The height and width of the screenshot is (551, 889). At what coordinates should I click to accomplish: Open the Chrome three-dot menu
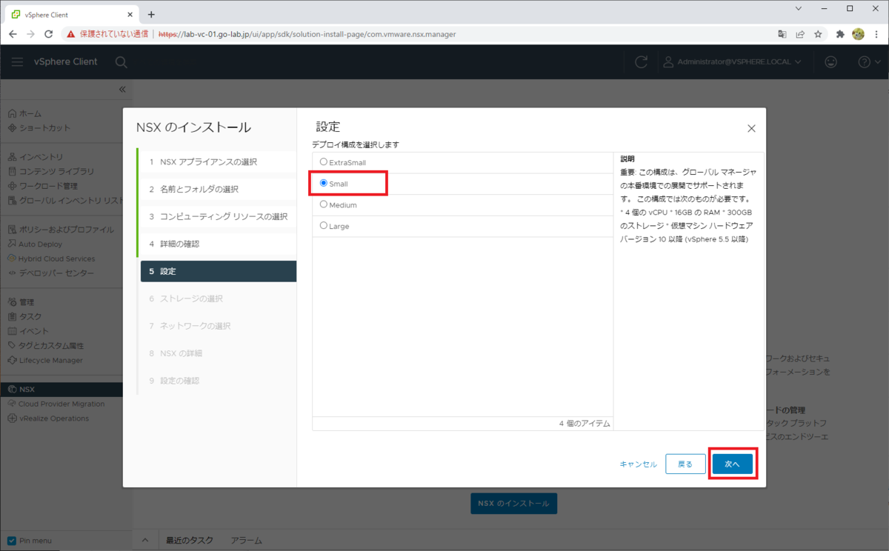(876, 34)
